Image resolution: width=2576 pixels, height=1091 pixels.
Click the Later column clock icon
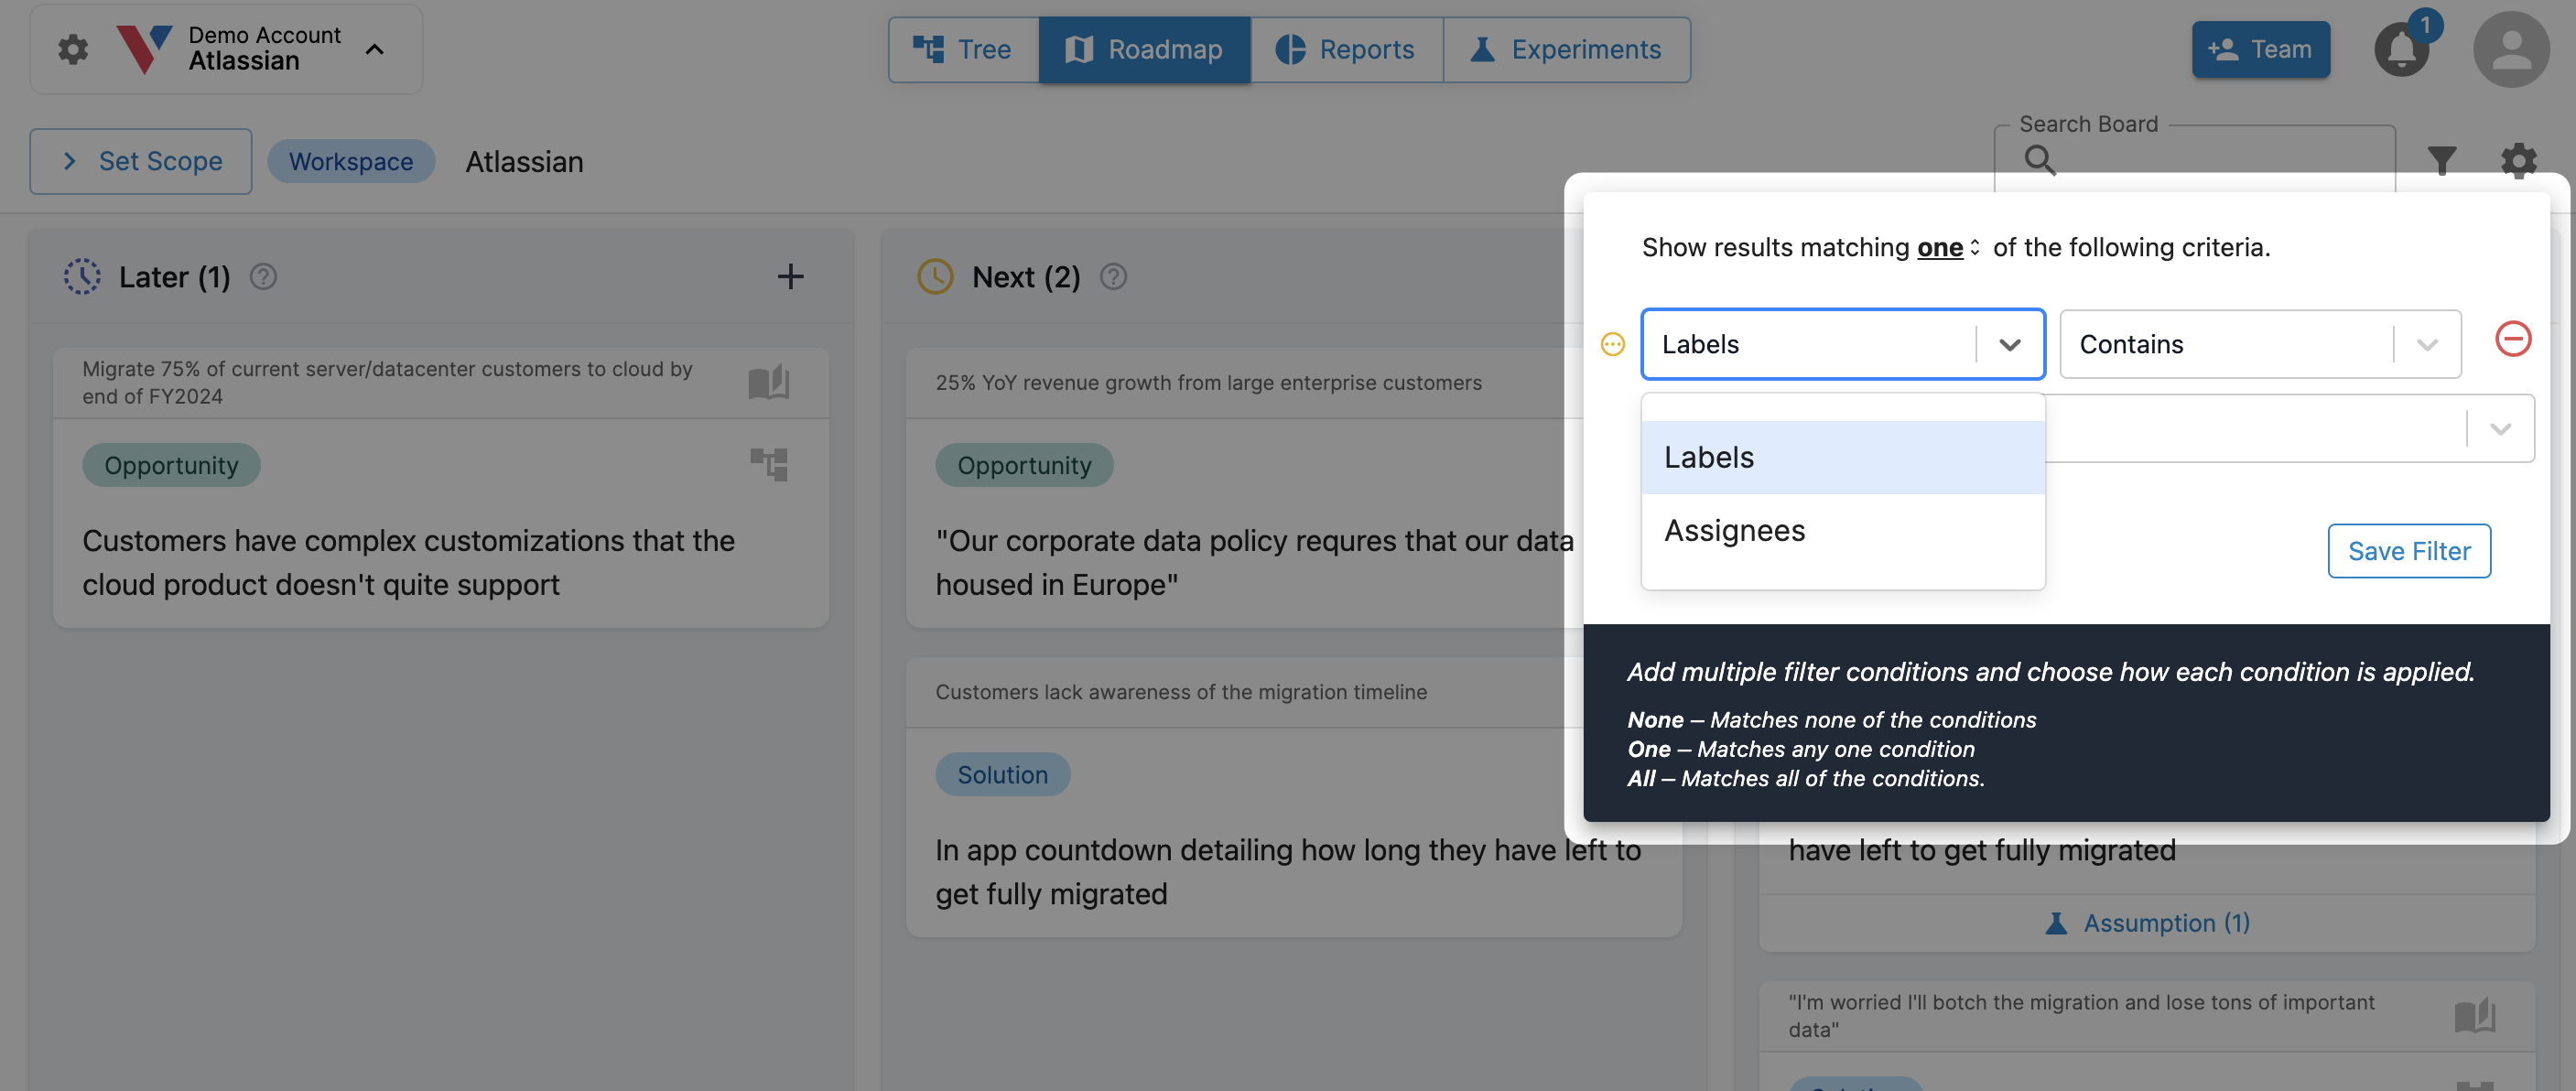pos(82,277)
